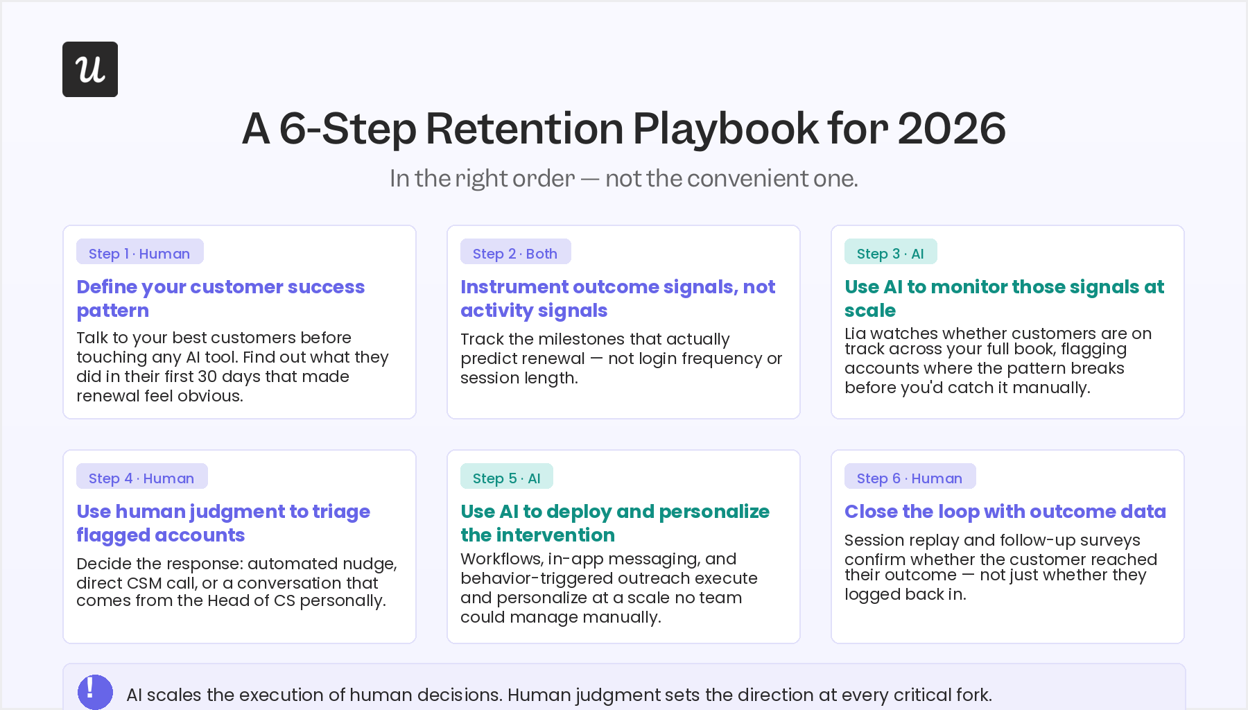
Task: Click the exclamation mark info icon
Action: pyautogui.click(x=95, y=692)
